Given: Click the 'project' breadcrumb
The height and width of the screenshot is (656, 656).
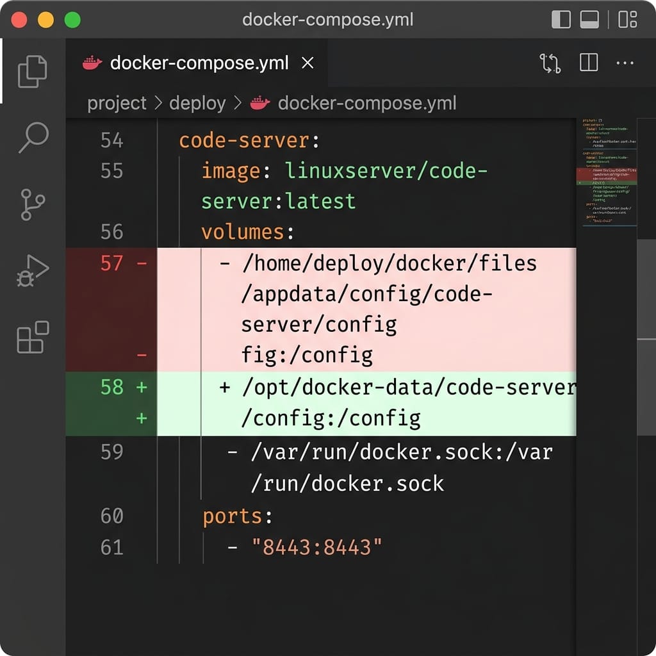Looking at the screenshot, I should [x=117, y=103].
